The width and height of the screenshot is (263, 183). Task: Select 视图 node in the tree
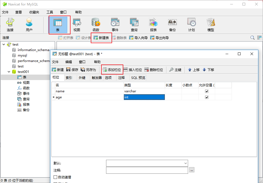pos(24,82)
